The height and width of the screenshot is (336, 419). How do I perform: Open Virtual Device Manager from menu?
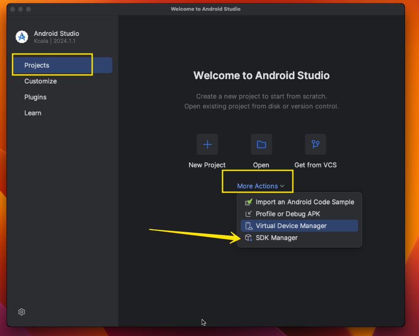pyautogui.click(x=299, y=226)
